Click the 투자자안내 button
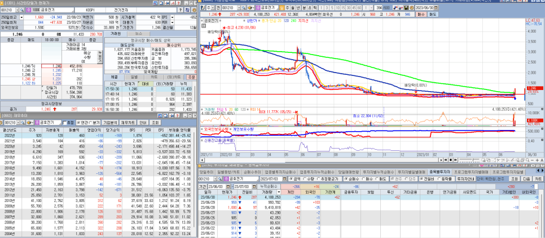 point(466,179)
